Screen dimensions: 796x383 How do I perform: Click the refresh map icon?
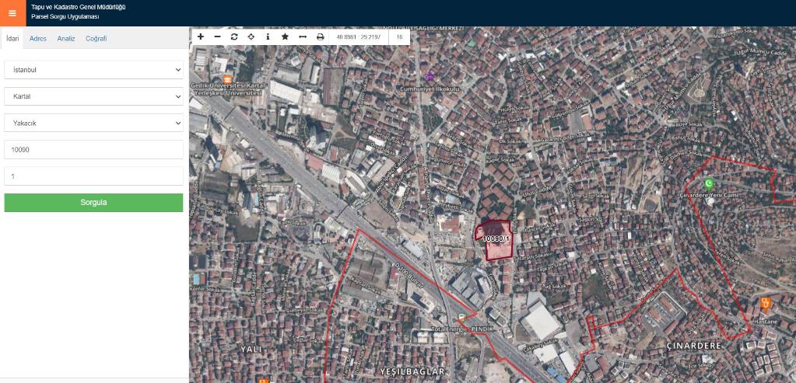234,37
